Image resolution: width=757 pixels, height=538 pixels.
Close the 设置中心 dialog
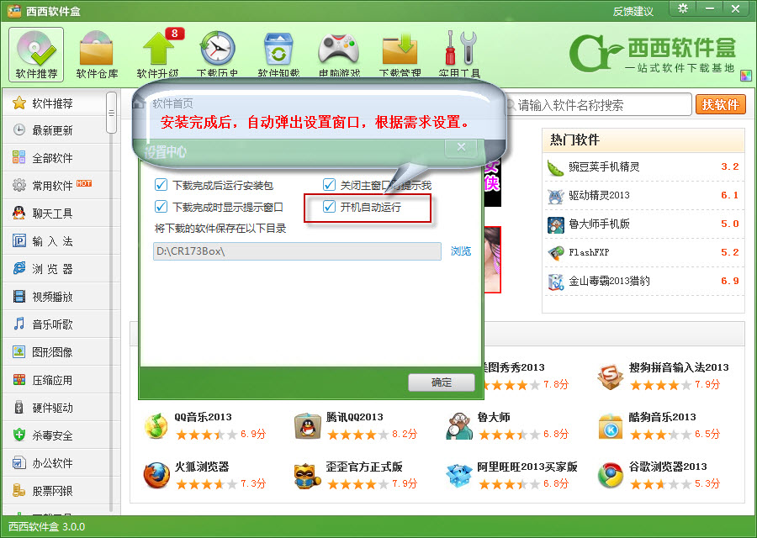click(462, 147)
